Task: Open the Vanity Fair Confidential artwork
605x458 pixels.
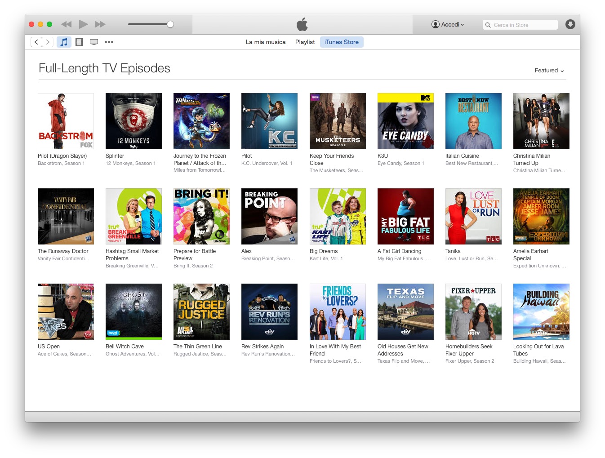Action: pyautogui.click(x=66, y=216)
